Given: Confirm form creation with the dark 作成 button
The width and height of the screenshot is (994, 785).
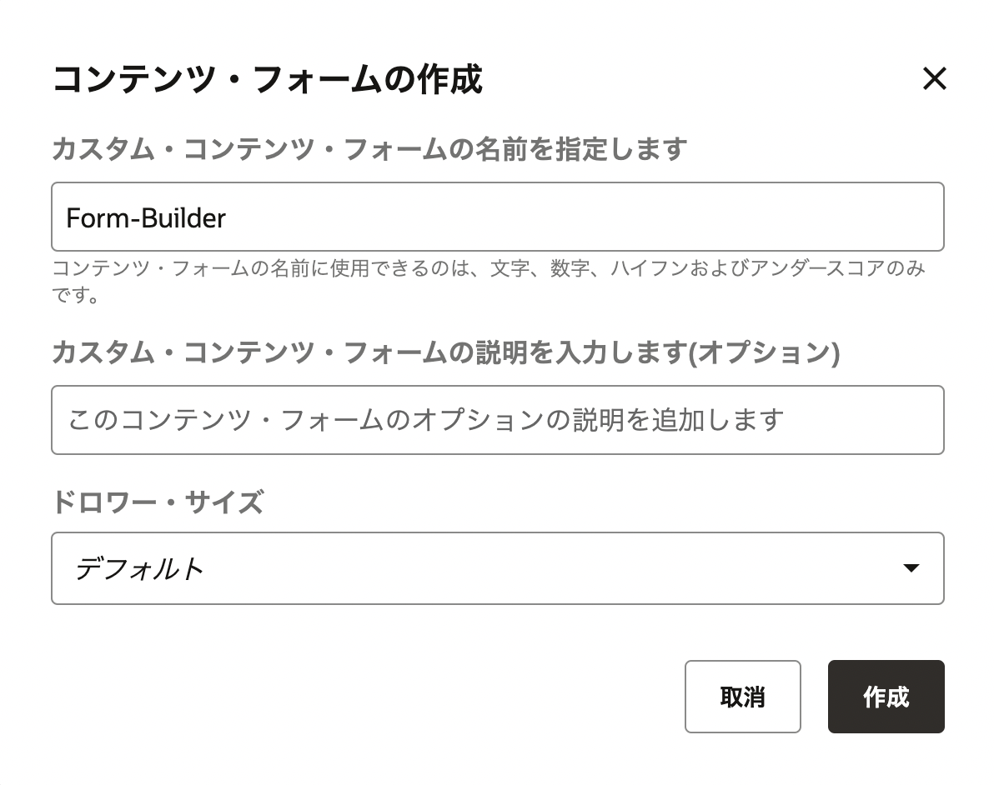Looking at the screenshot, I should [x=886, y=697].
